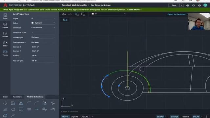The image size is (210, 118).
Task: Select the Array tool
Action: 45,103
